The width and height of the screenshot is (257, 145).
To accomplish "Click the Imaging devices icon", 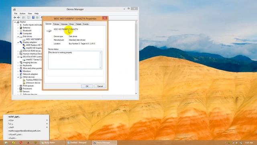I will click(21, 62).
